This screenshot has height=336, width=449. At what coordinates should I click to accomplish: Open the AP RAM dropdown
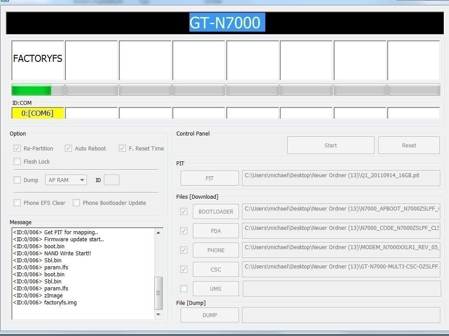click(x=66, y=180)
